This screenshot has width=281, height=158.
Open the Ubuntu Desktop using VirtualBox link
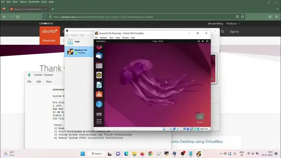coord(197,141)
